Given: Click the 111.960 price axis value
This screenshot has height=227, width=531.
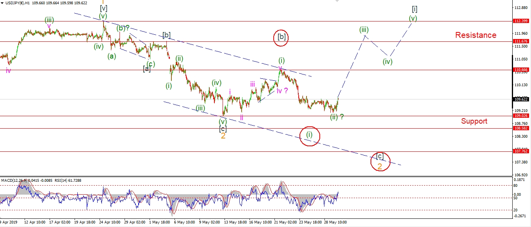Looking at the screenshot, I should point(522,33).
